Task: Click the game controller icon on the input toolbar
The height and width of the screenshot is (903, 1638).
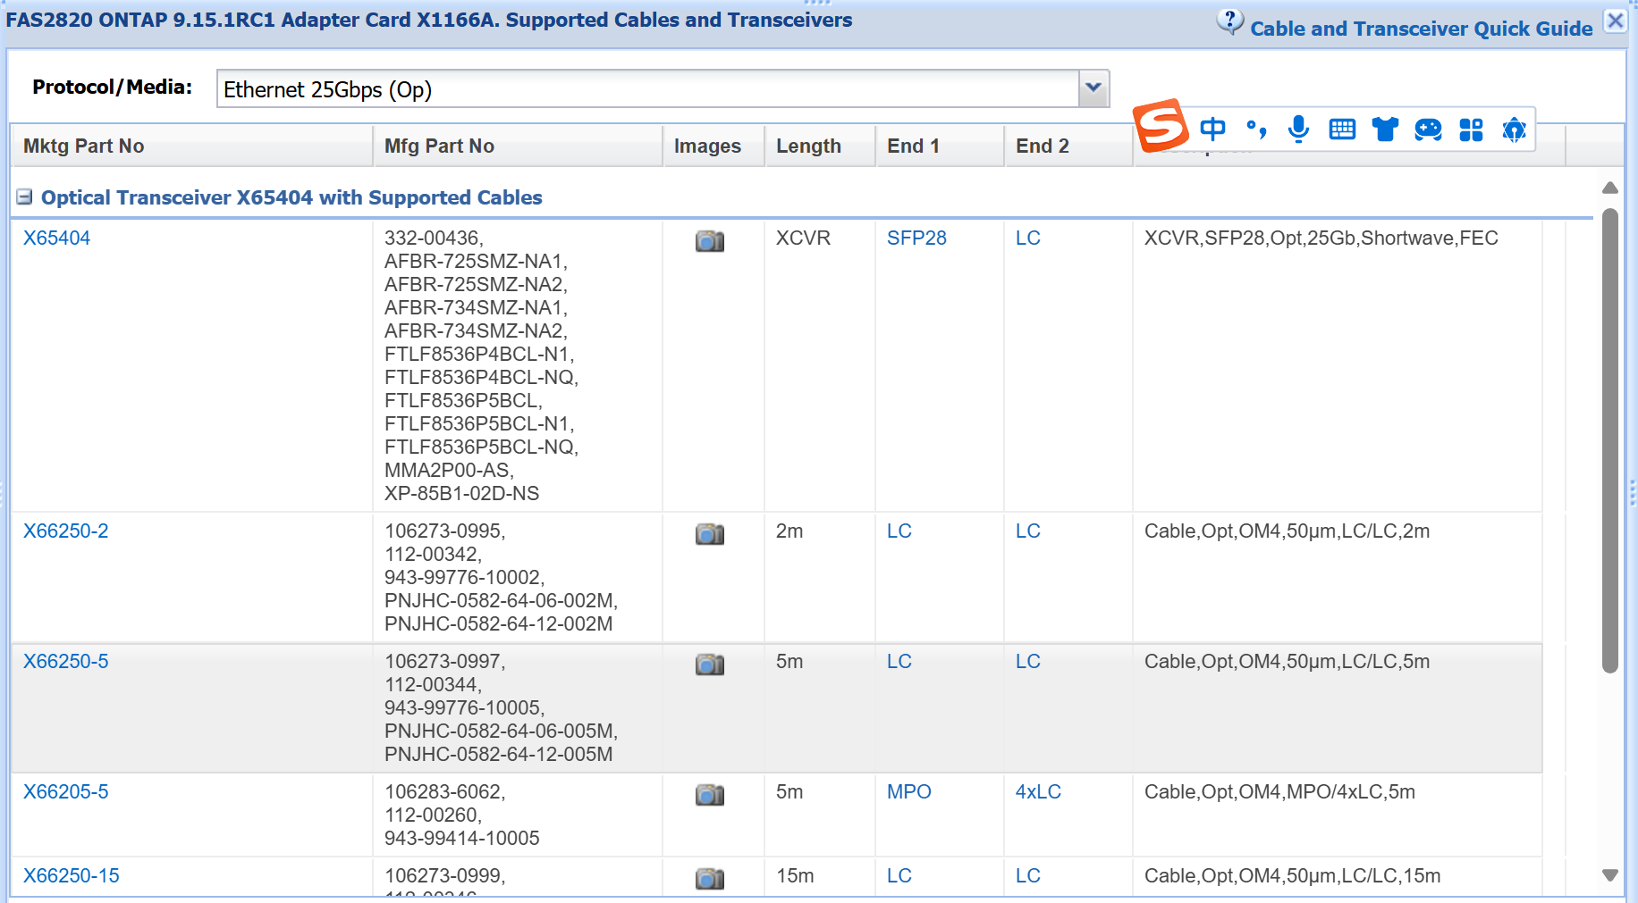Action: [1428, 130]
